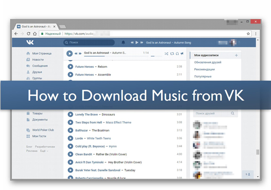Open a new browser tab
The width and height of the screenshot is (271, 190).
[63, 27]
